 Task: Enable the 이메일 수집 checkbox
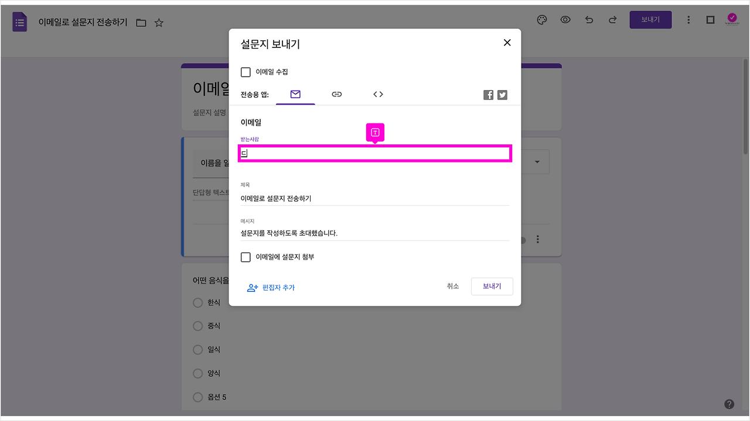[x=246, y=72]
